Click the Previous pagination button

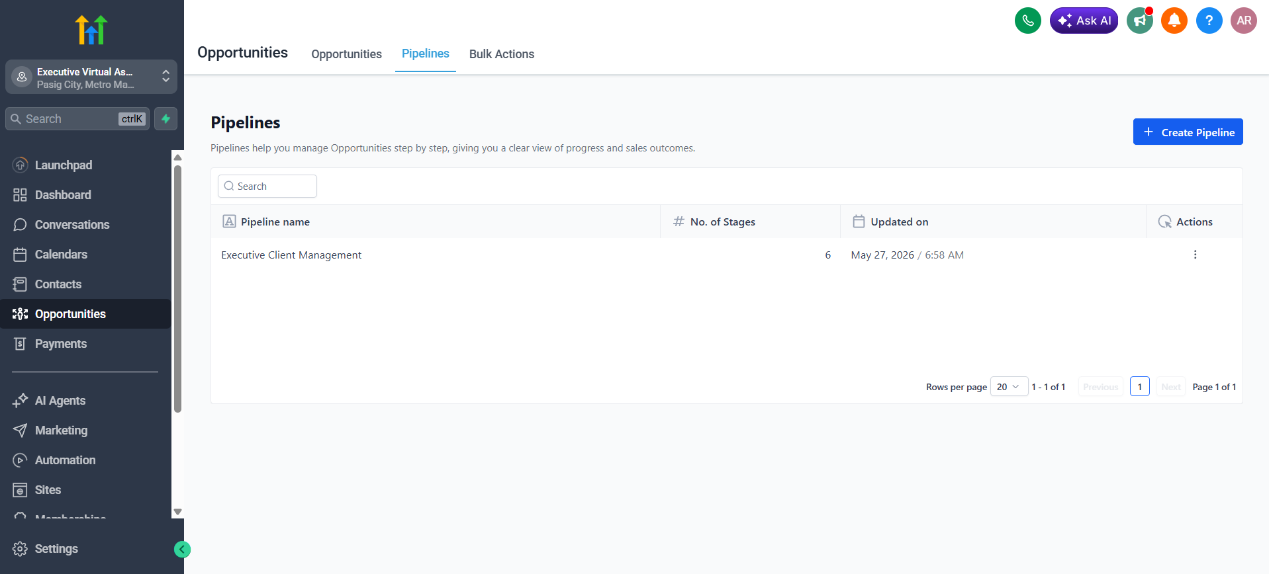pyautogui.click(x=1100, y=387)
